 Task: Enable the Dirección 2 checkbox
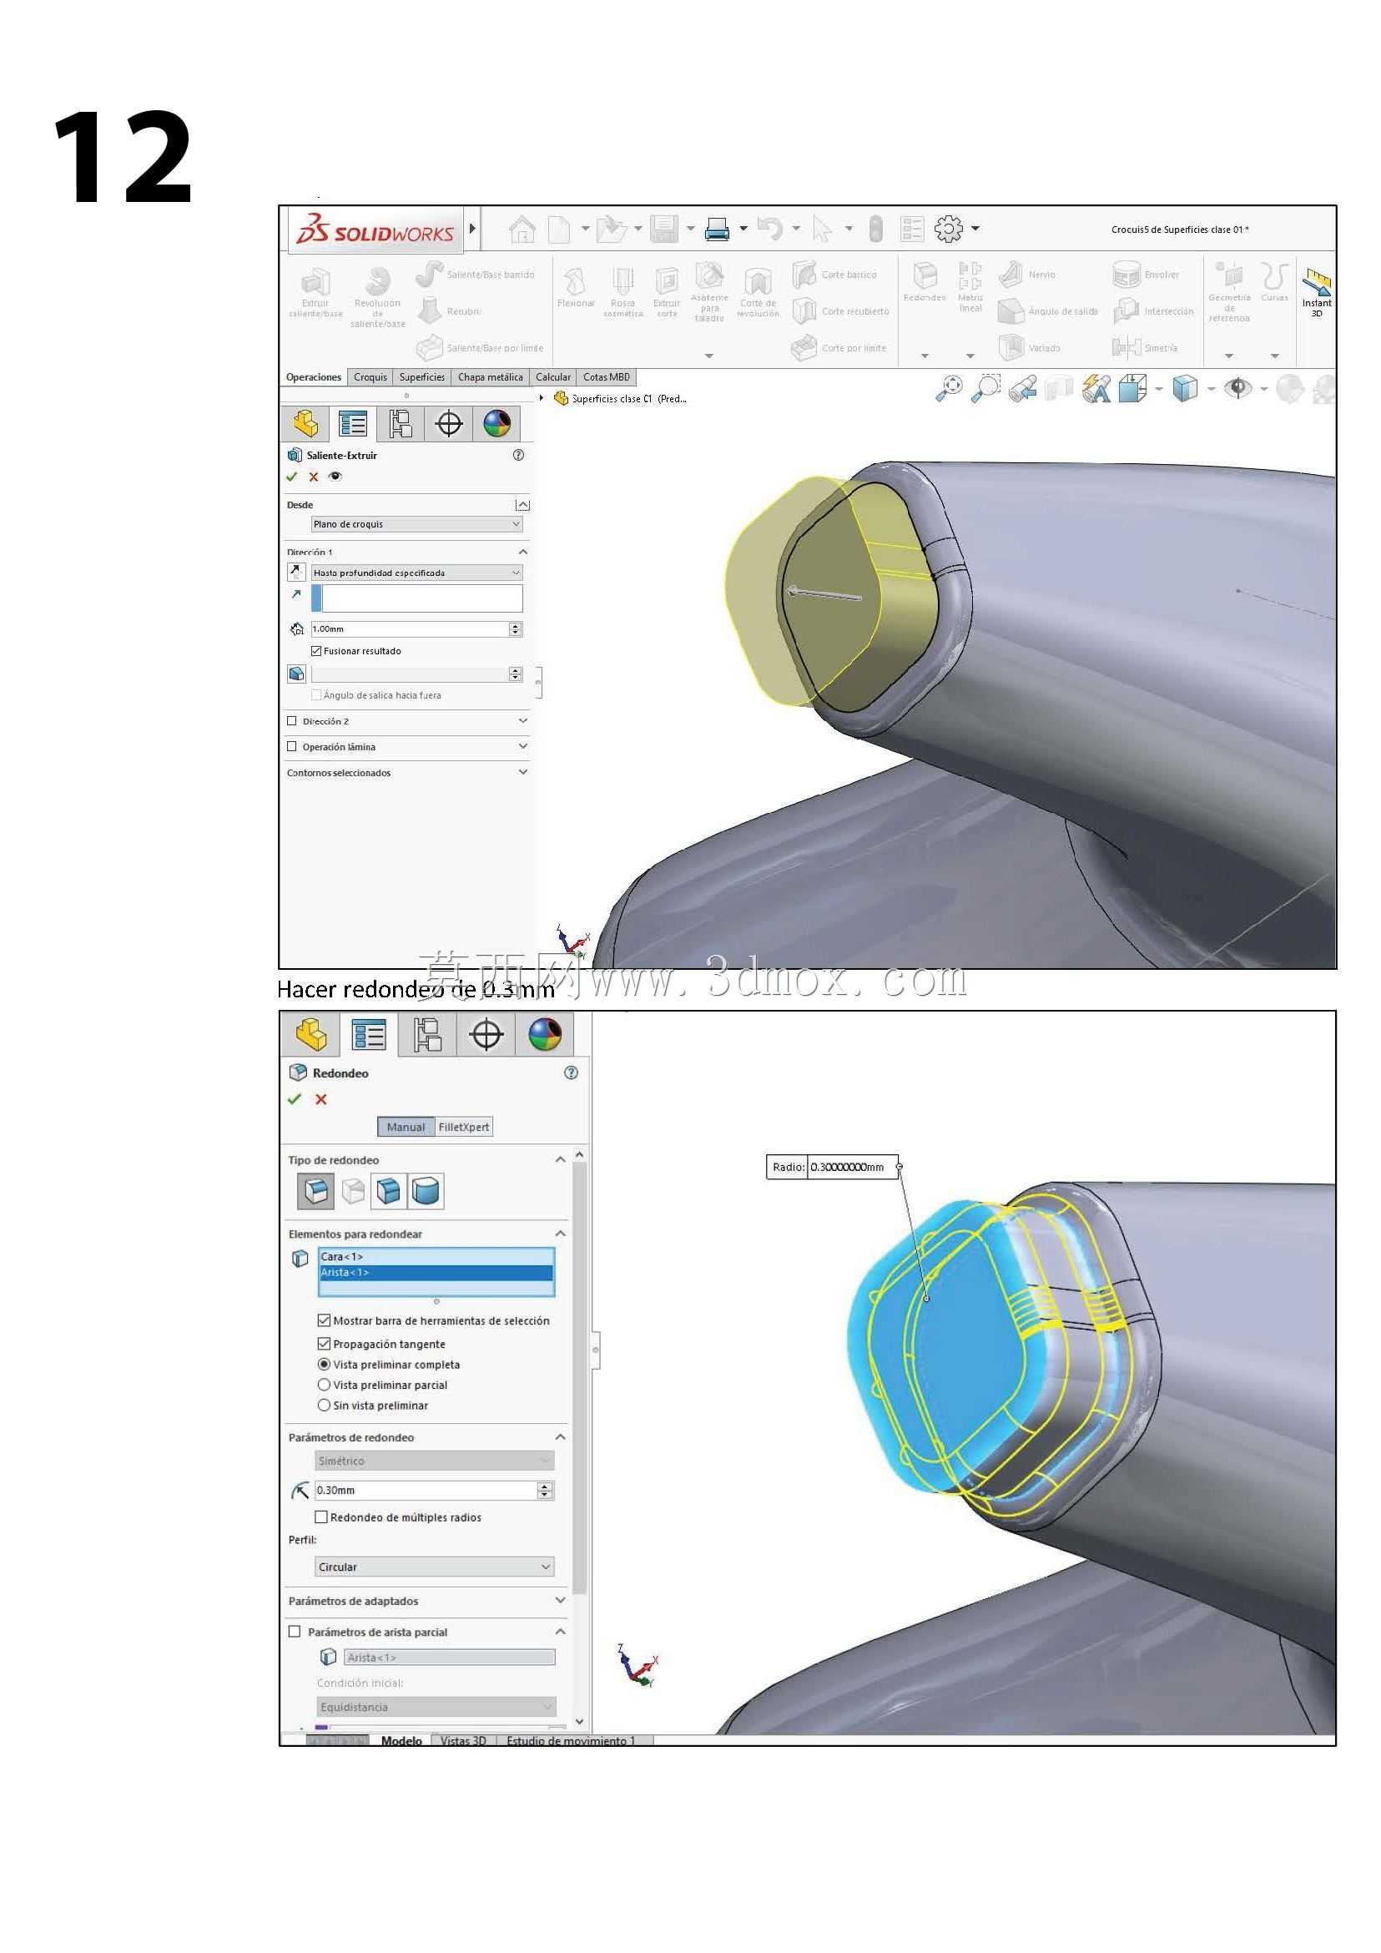click(293, 721)
